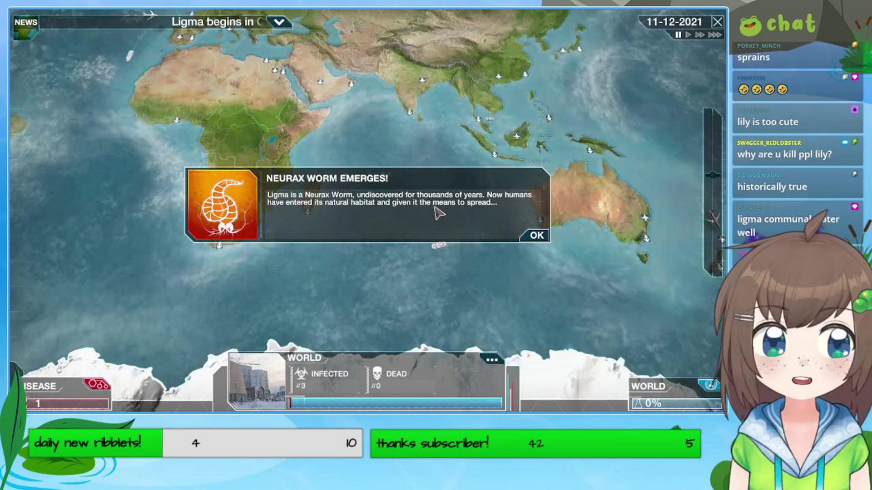This screenshot has width=872, height=490.
Task: Open the Disease menu panel
Action: click(41, 386)
